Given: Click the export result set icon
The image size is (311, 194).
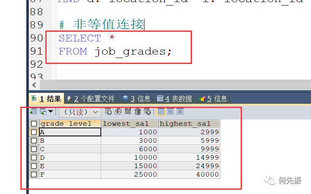Looking at the screenshot, I should (x=33, y=112).
